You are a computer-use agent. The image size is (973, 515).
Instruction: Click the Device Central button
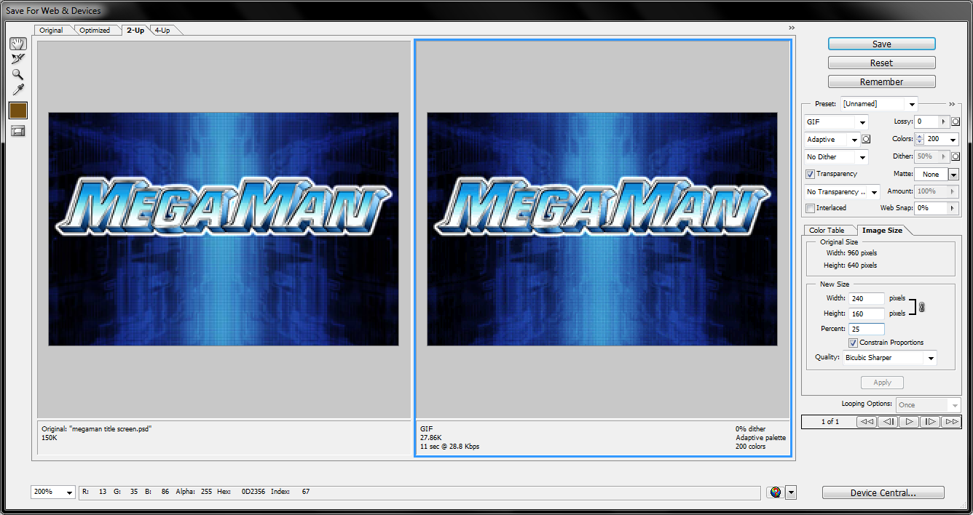[883, 493]
